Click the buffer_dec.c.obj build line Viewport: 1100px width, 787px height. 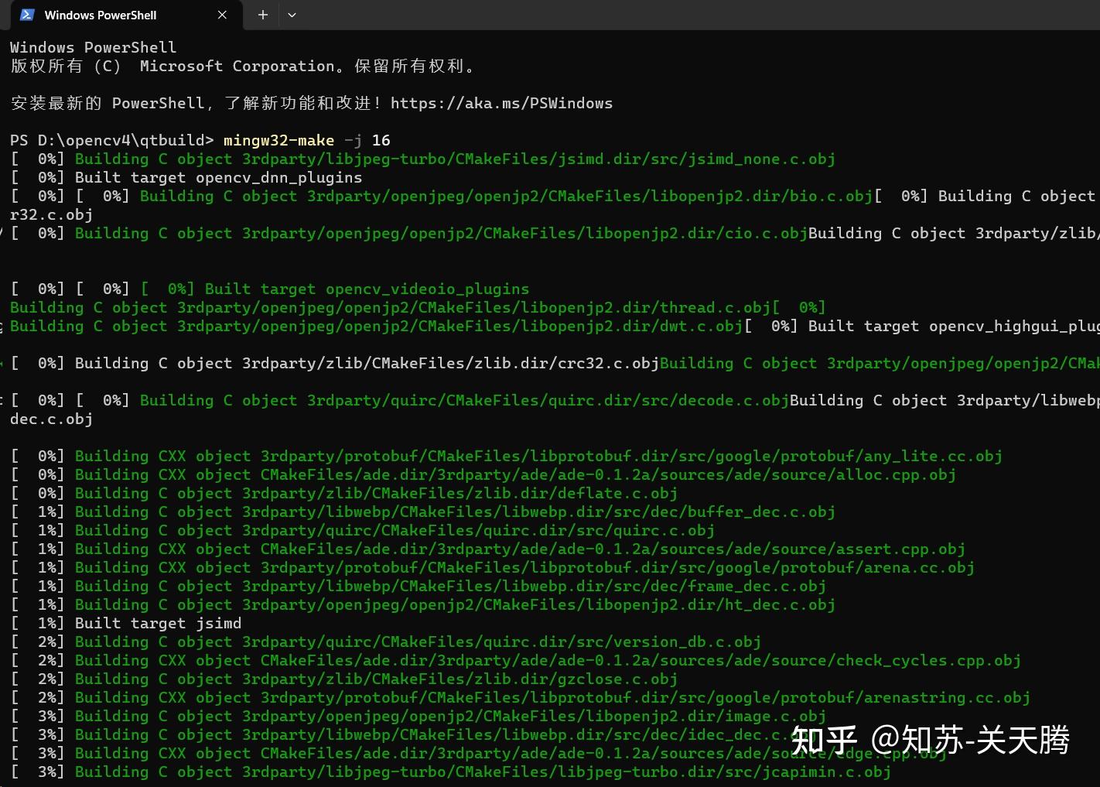click(x=422, y=512)
